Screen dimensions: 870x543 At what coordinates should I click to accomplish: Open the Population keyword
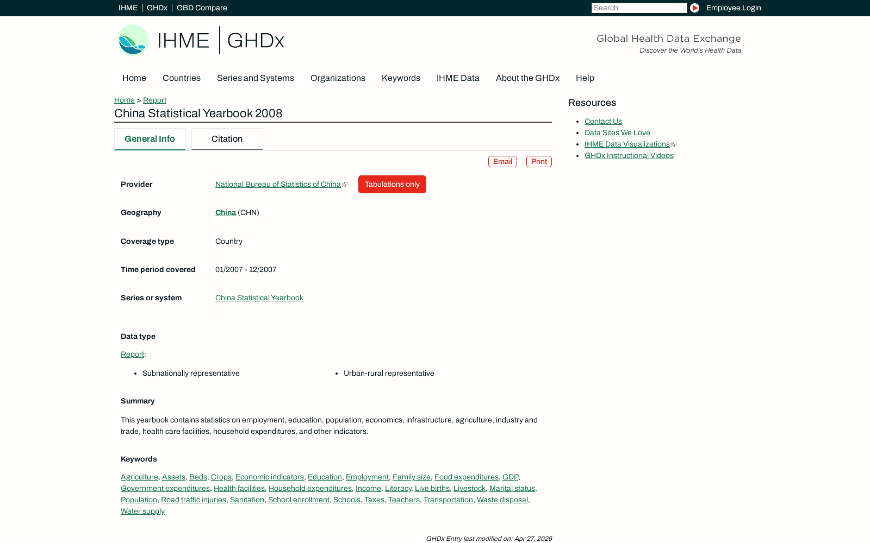pos(139,500)
